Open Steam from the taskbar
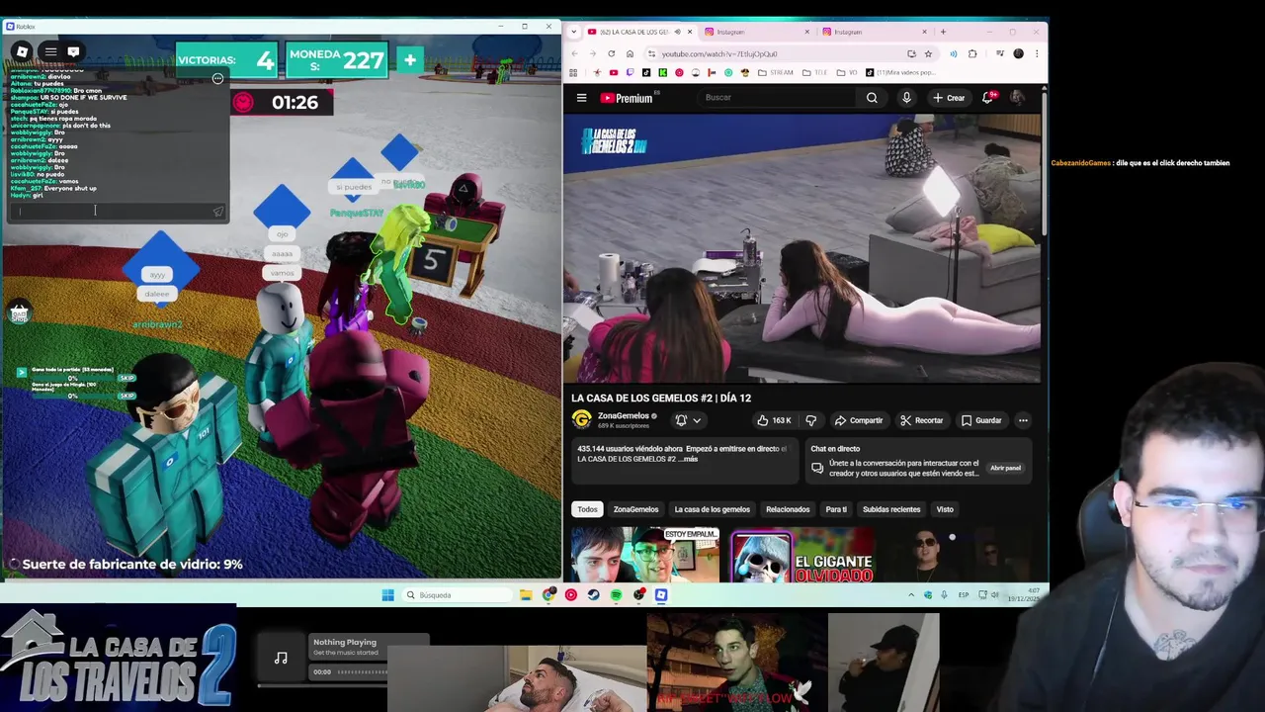1265x712 pixels. [x=593, y=595]
